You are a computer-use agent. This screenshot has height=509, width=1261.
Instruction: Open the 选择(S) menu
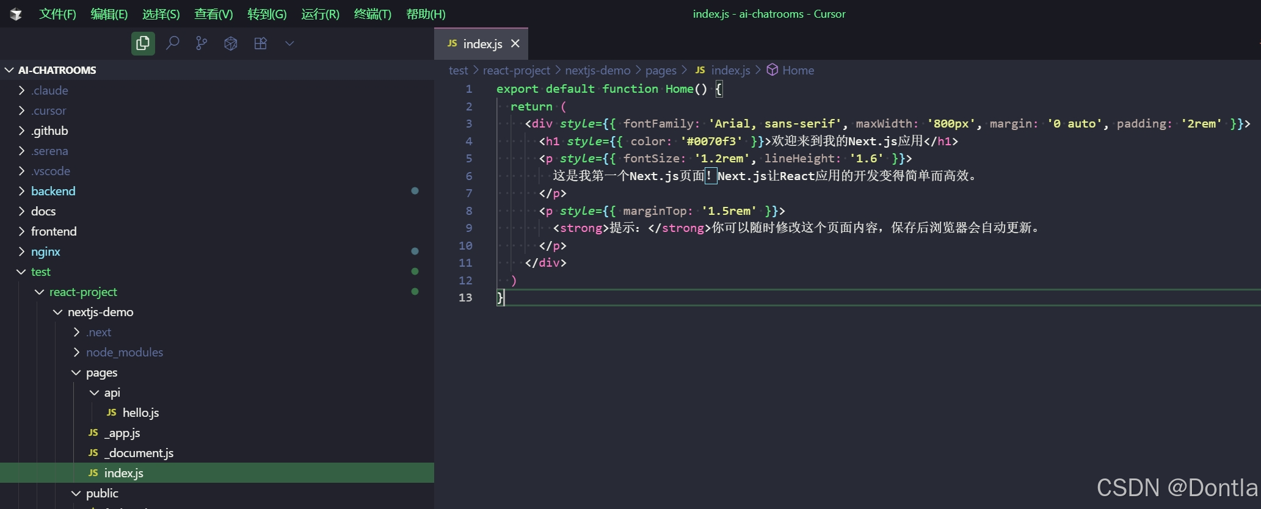[x=161, y=14]
